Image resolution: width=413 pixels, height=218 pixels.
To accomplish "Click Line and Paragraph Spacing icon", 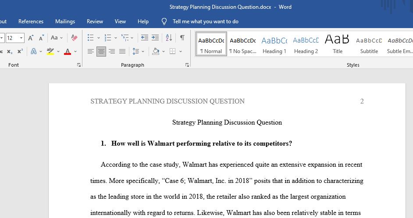I will click(x=136, y=51).
